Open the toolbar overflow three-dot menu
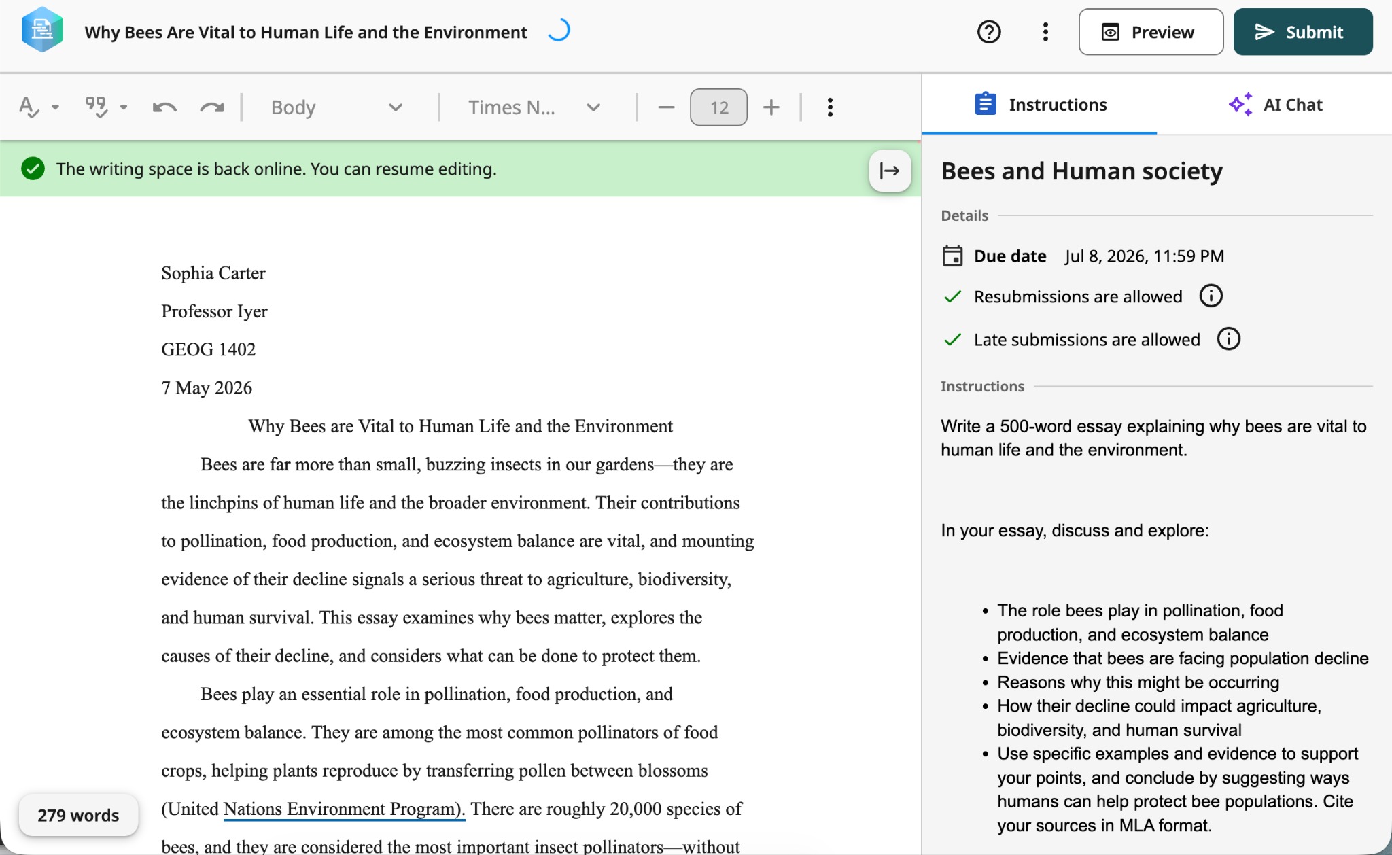 point(830,107)
